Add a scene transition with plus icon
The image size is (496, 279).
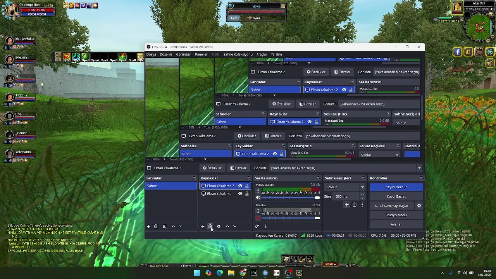[347, 205]
